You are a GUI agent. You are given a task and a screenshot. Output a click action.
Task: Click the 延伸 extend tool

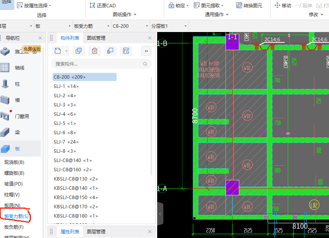tap(304, 5)
